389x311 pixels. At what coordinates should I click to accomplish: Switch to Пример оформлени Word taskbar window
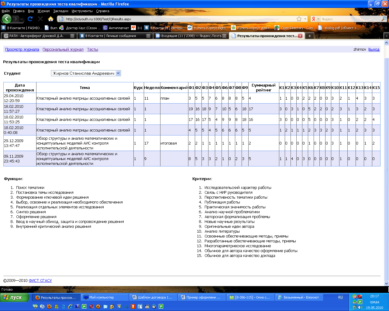click(202, 297)
